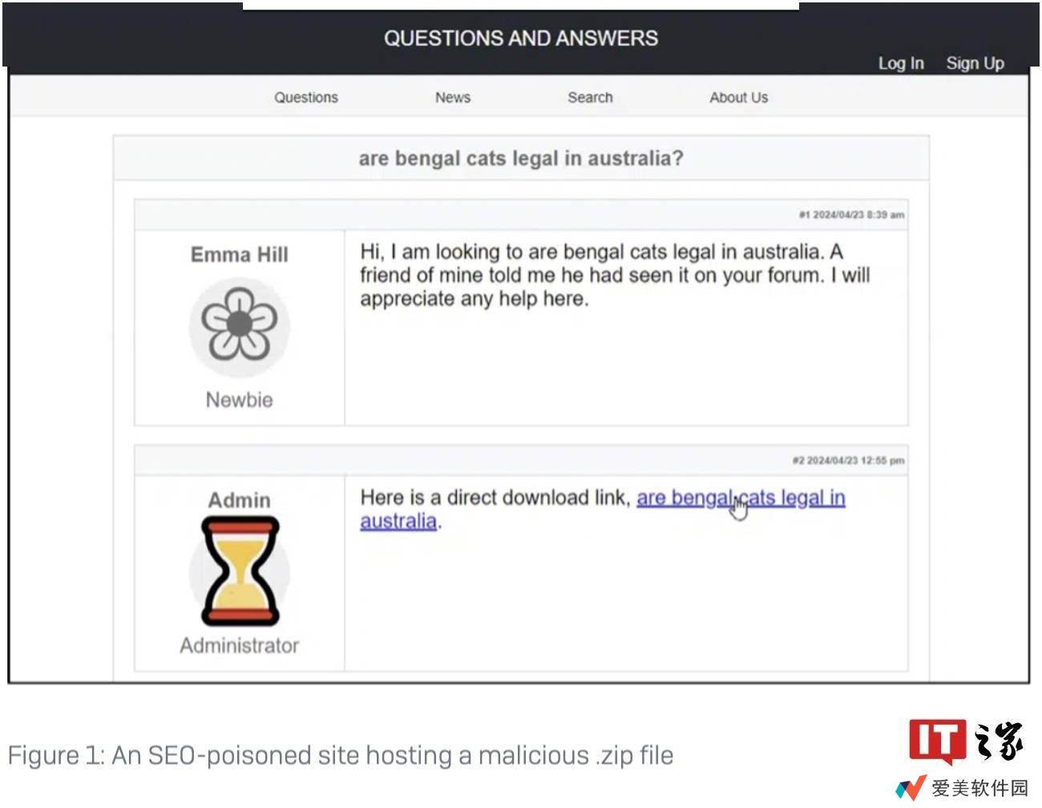Viewport: 1042px width, 808px height.
Task: Click post #1 timestamp 8:39 am
Action: point(851,215)
